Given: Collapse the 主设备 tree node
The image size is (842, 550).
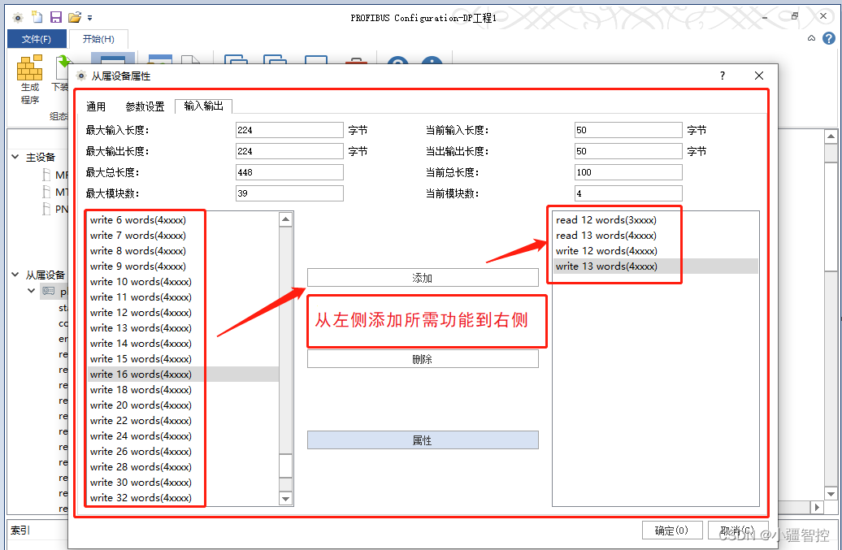Looking at the screenshot, I should tap(15, 157).
